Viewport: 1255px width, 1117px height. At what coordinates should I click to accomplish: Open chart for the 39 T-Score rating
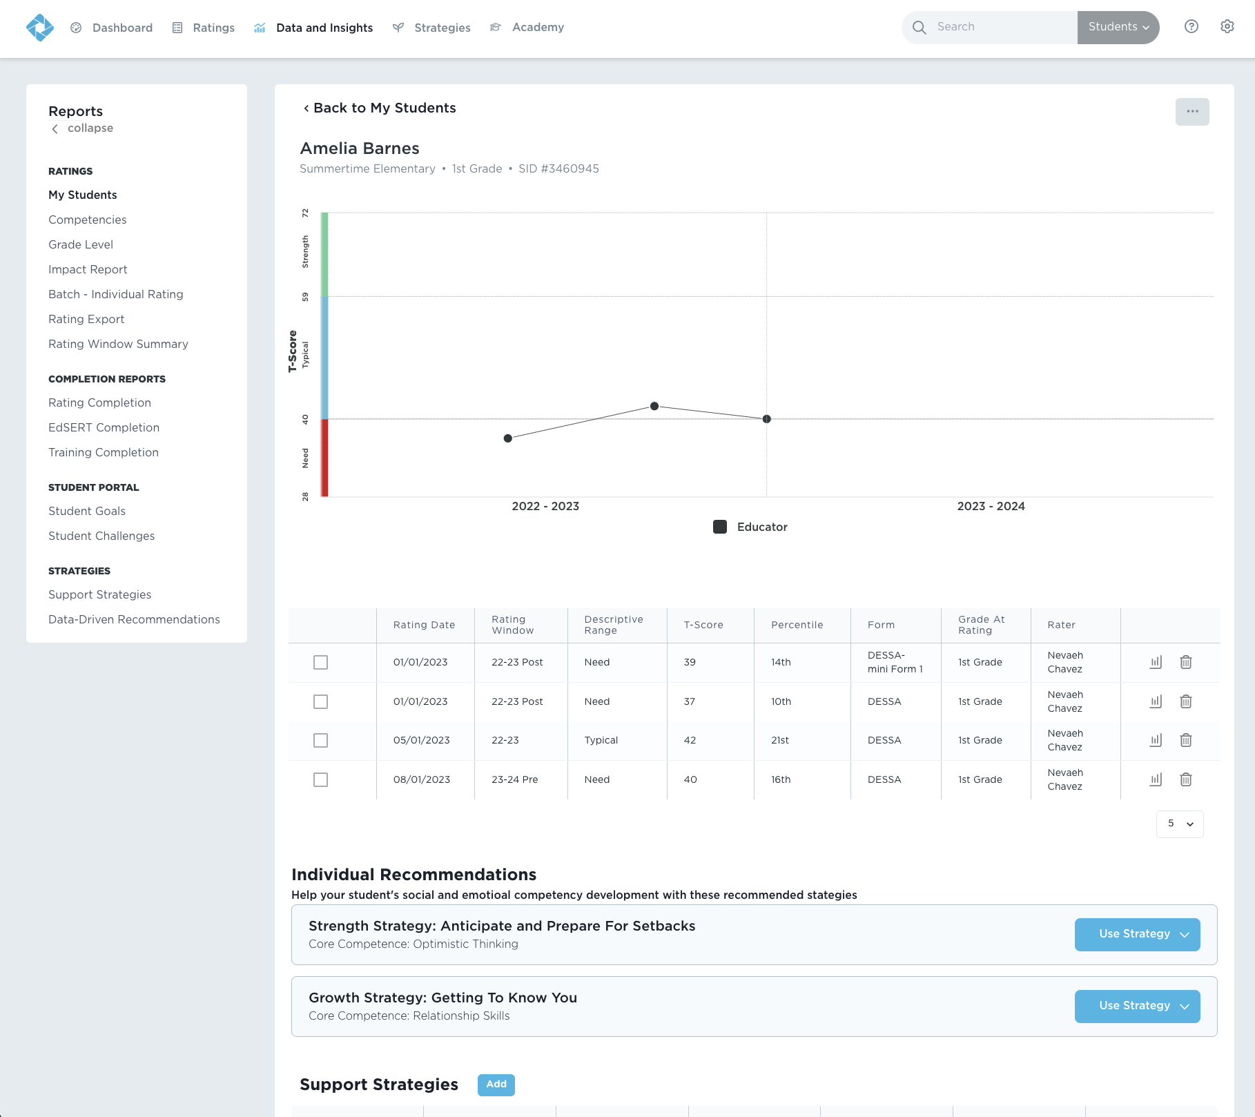[1156, 662]
